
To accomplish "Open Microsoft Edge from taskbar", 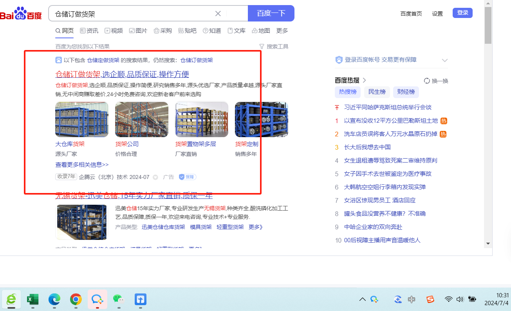I will coord(54,299).
